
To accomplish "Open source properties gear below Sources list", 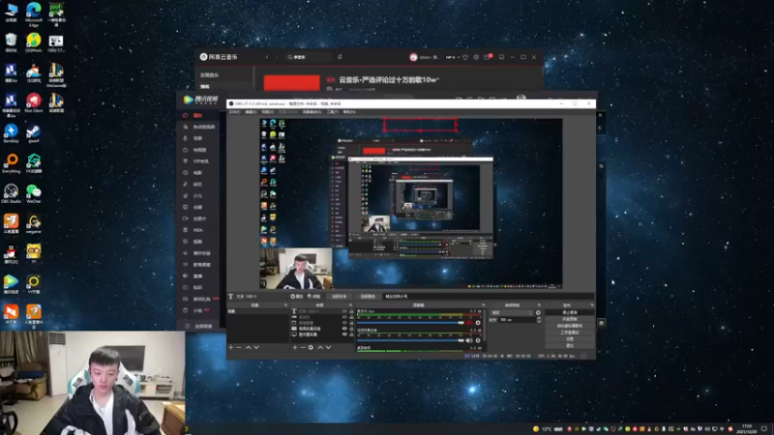I will click(311, 348).
